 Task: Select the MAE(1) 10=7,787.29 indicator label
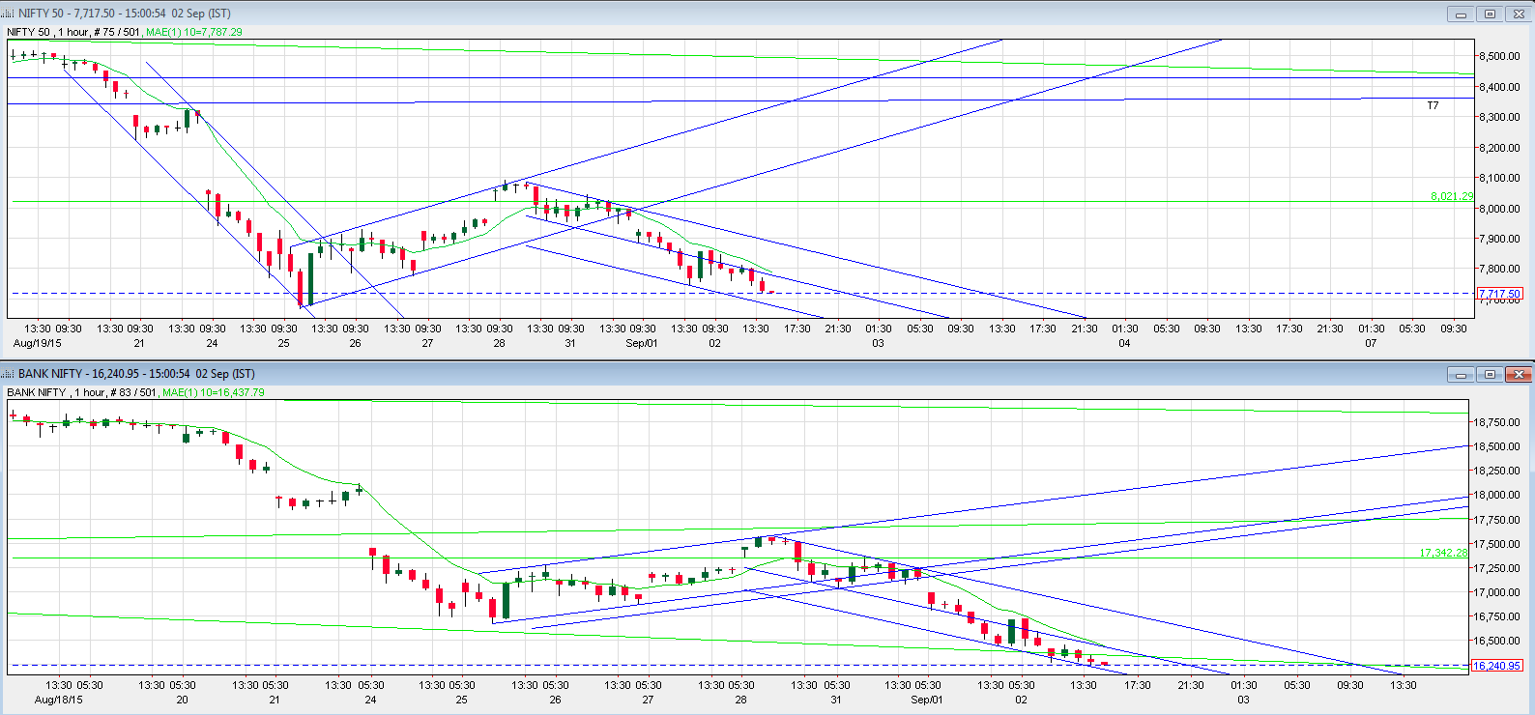coord(194,32)
